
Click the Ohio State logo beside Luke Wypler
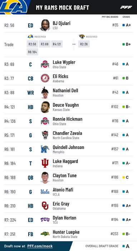(45, 64)
